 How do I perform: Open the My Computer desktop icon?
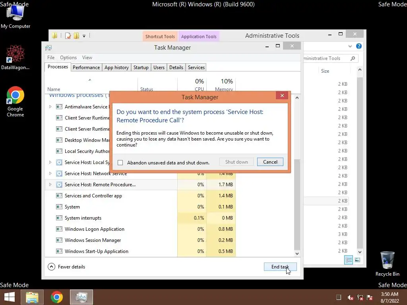tap(16, 16)
